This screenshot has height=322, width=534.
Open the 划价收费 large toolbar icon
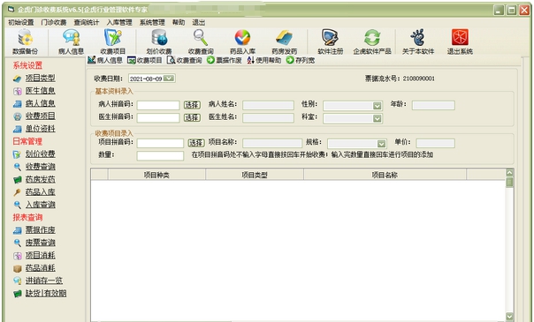(159, 41)
